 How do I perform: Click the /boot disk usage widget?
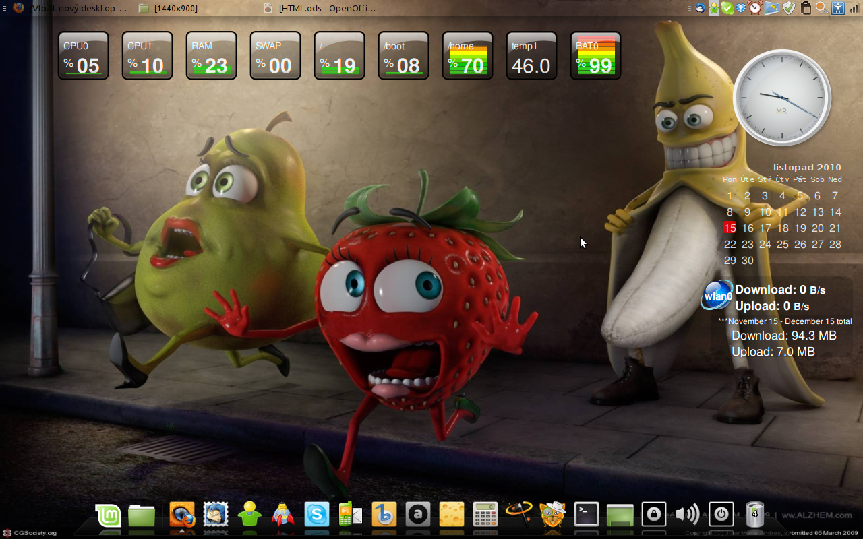point(403,55)
